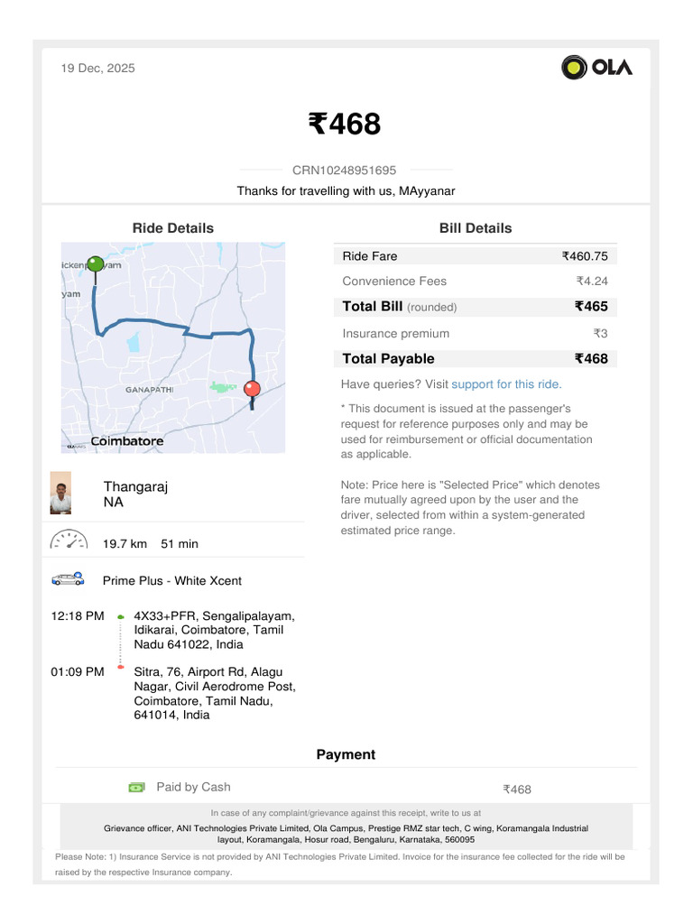Viewport: 693px width, 924px height.
Task: Open driver Thangaraj's profile photo
Action: (60, 493)
